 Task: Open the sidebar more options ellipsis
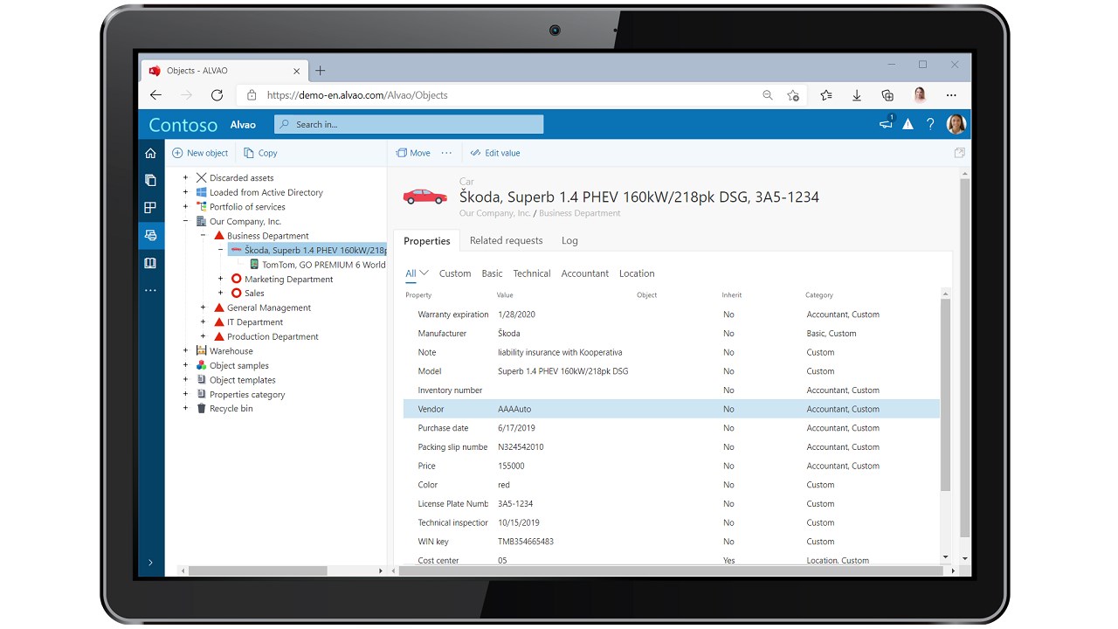tap(150, 290)
